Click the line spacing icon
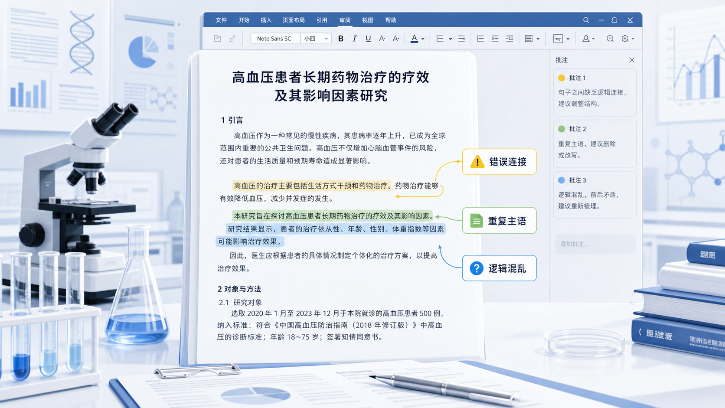The image size is (725, 408). [x=461, y=39]
